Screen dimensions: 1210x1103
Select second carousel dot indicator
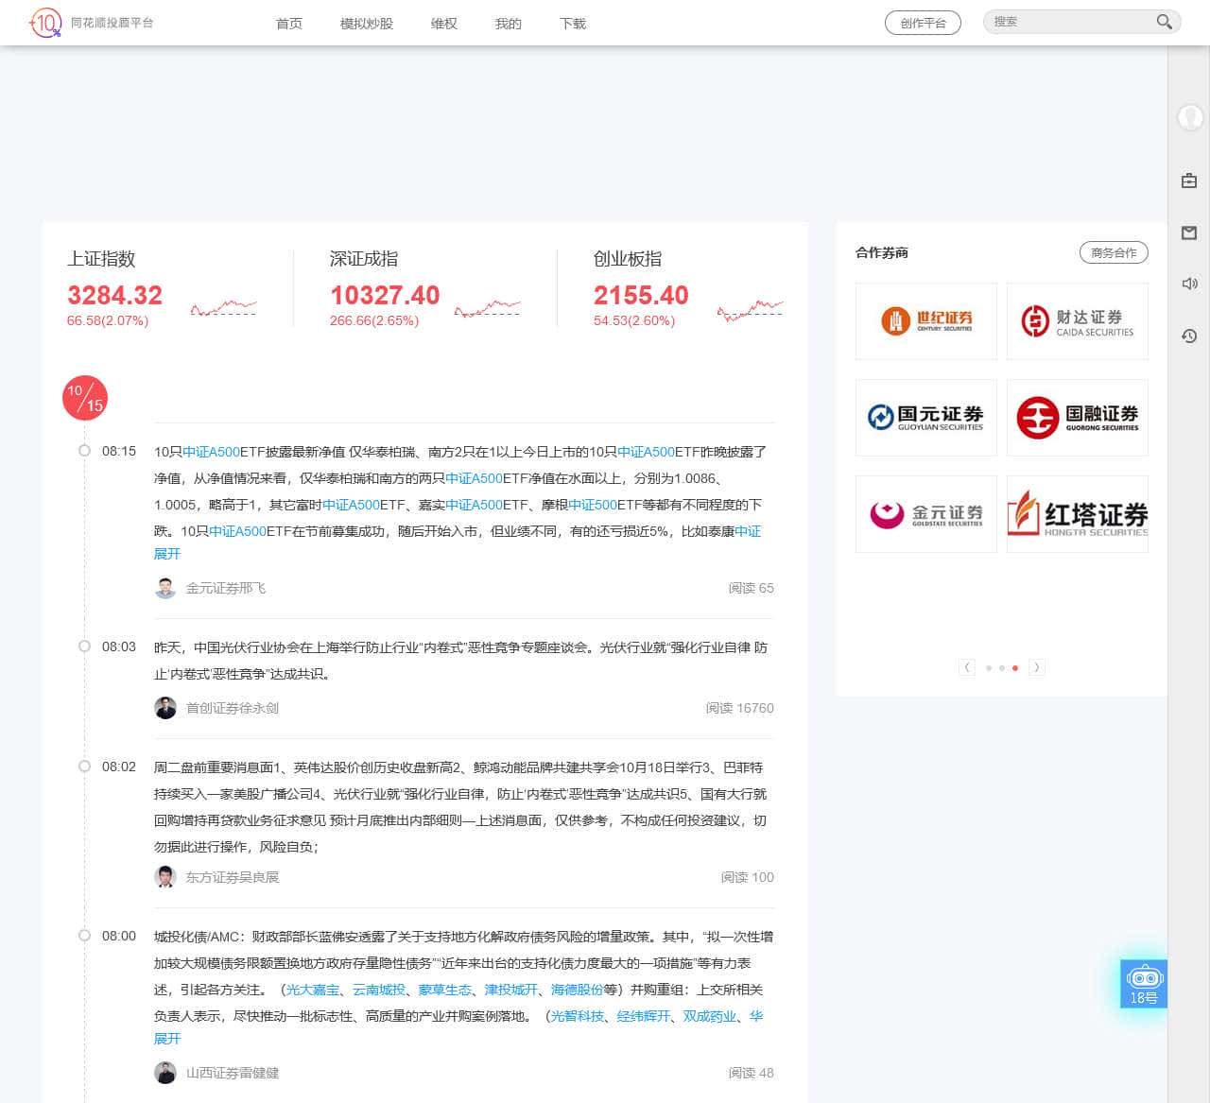pyautogui.click(x=1002, y=668)
